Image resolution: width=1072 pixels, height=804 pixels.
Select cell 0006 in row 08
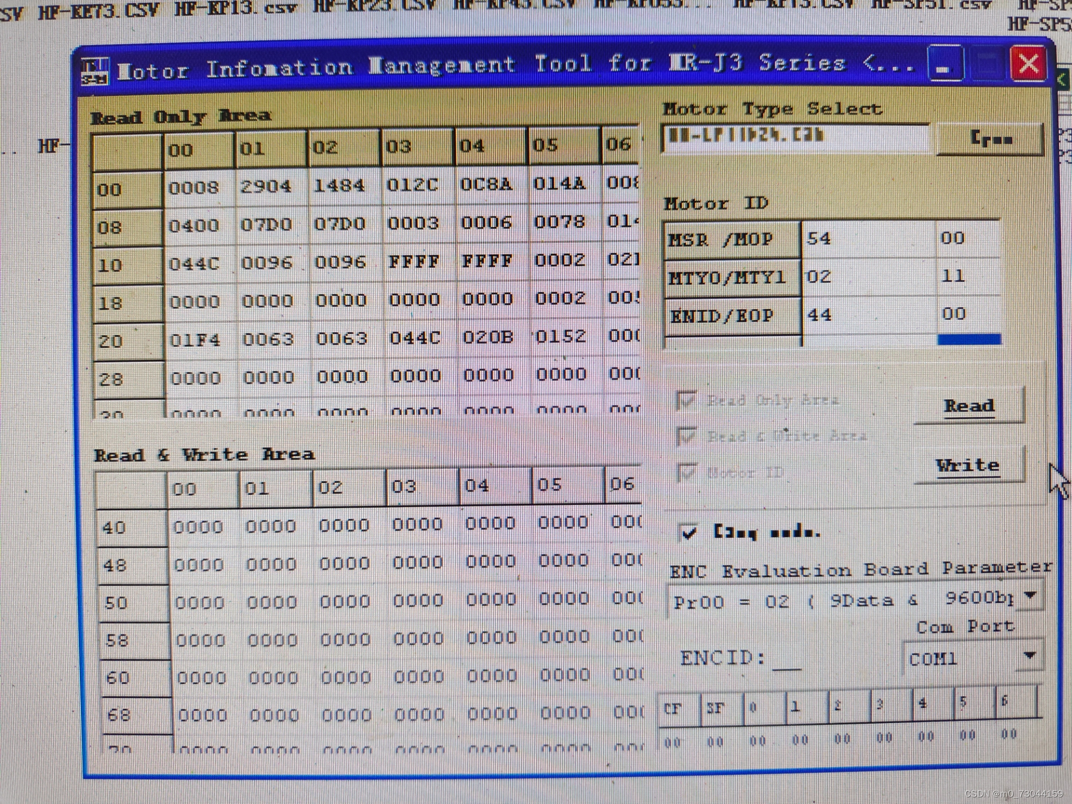(491, 223)
